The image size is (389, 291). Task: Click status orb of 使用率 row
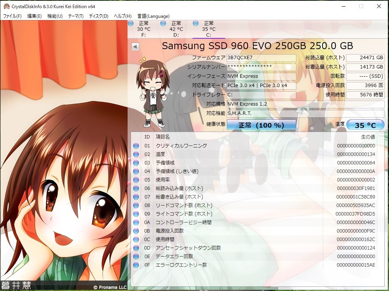click(x=136, y=180)
